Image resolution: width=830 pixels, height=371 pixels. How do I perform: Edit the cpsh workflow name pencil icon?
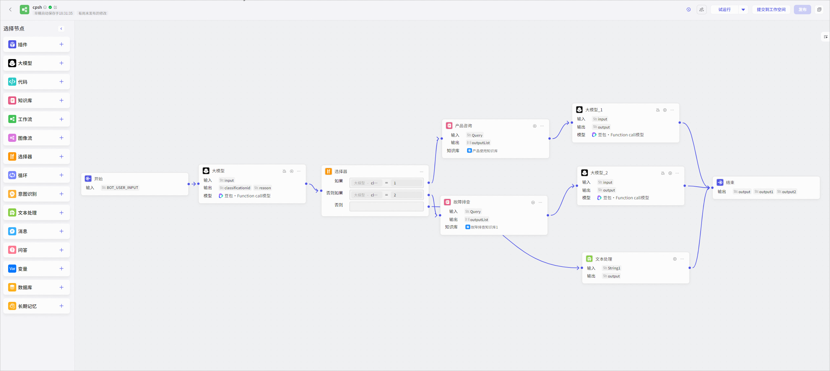tap(55, 7)
